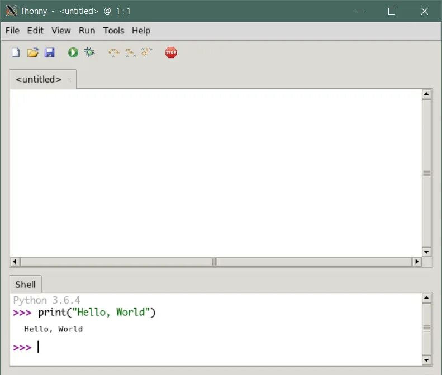Debug current script with the bug icon
This screenshot has height=375, width=442.
[x=89, y=52]
